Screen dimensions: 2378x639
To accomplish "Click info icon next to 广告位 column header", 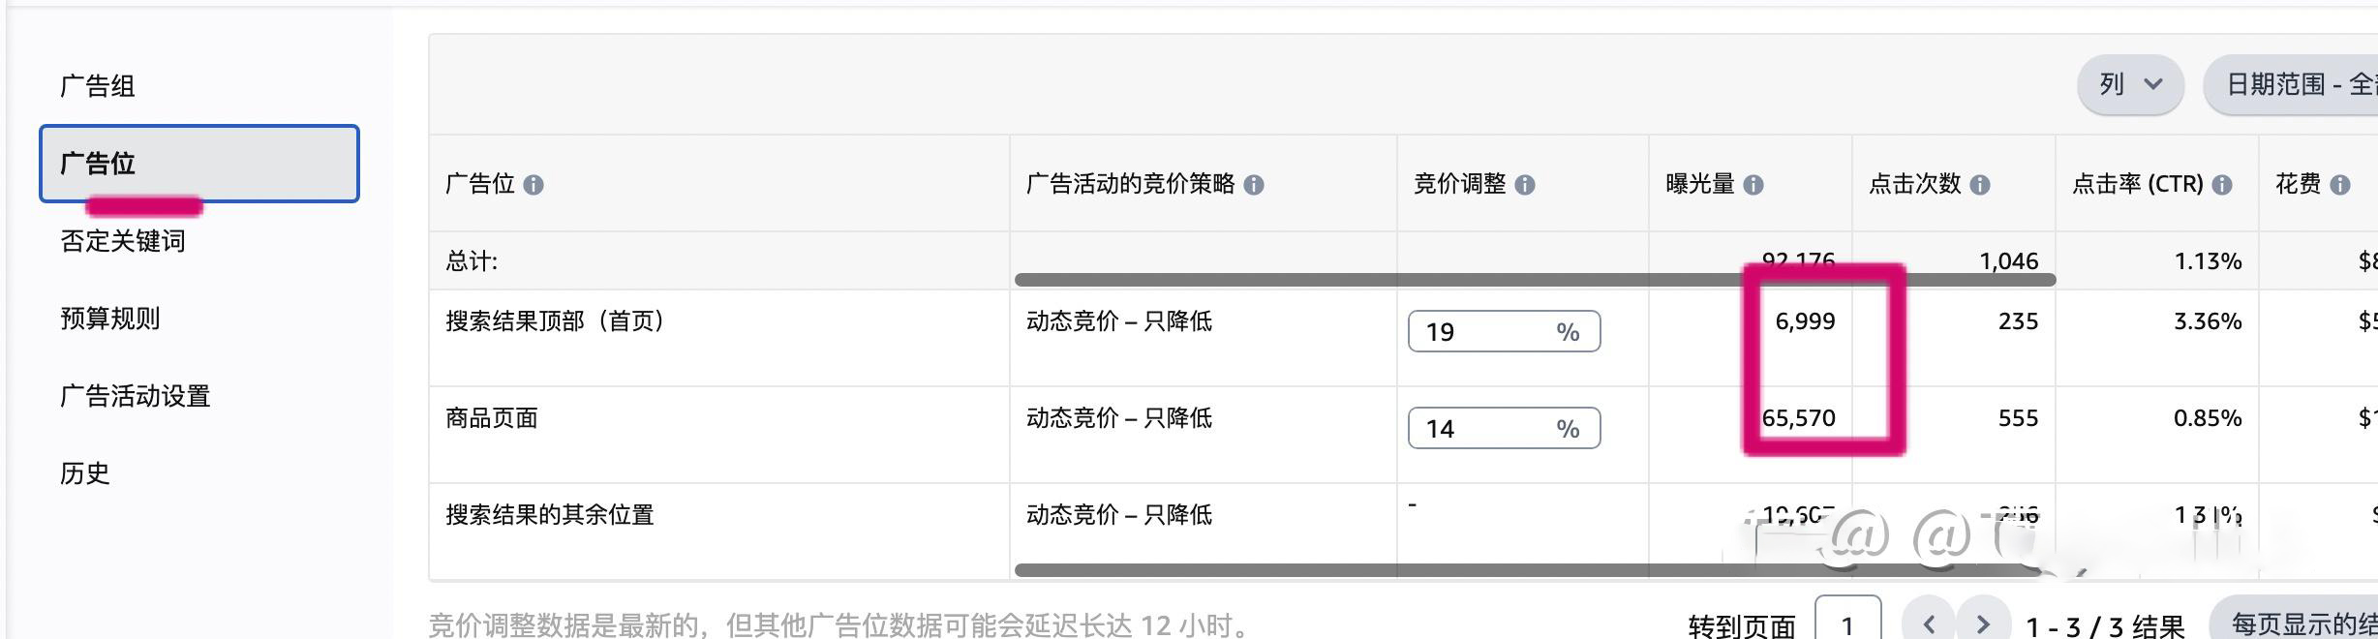I will point(534,185).
